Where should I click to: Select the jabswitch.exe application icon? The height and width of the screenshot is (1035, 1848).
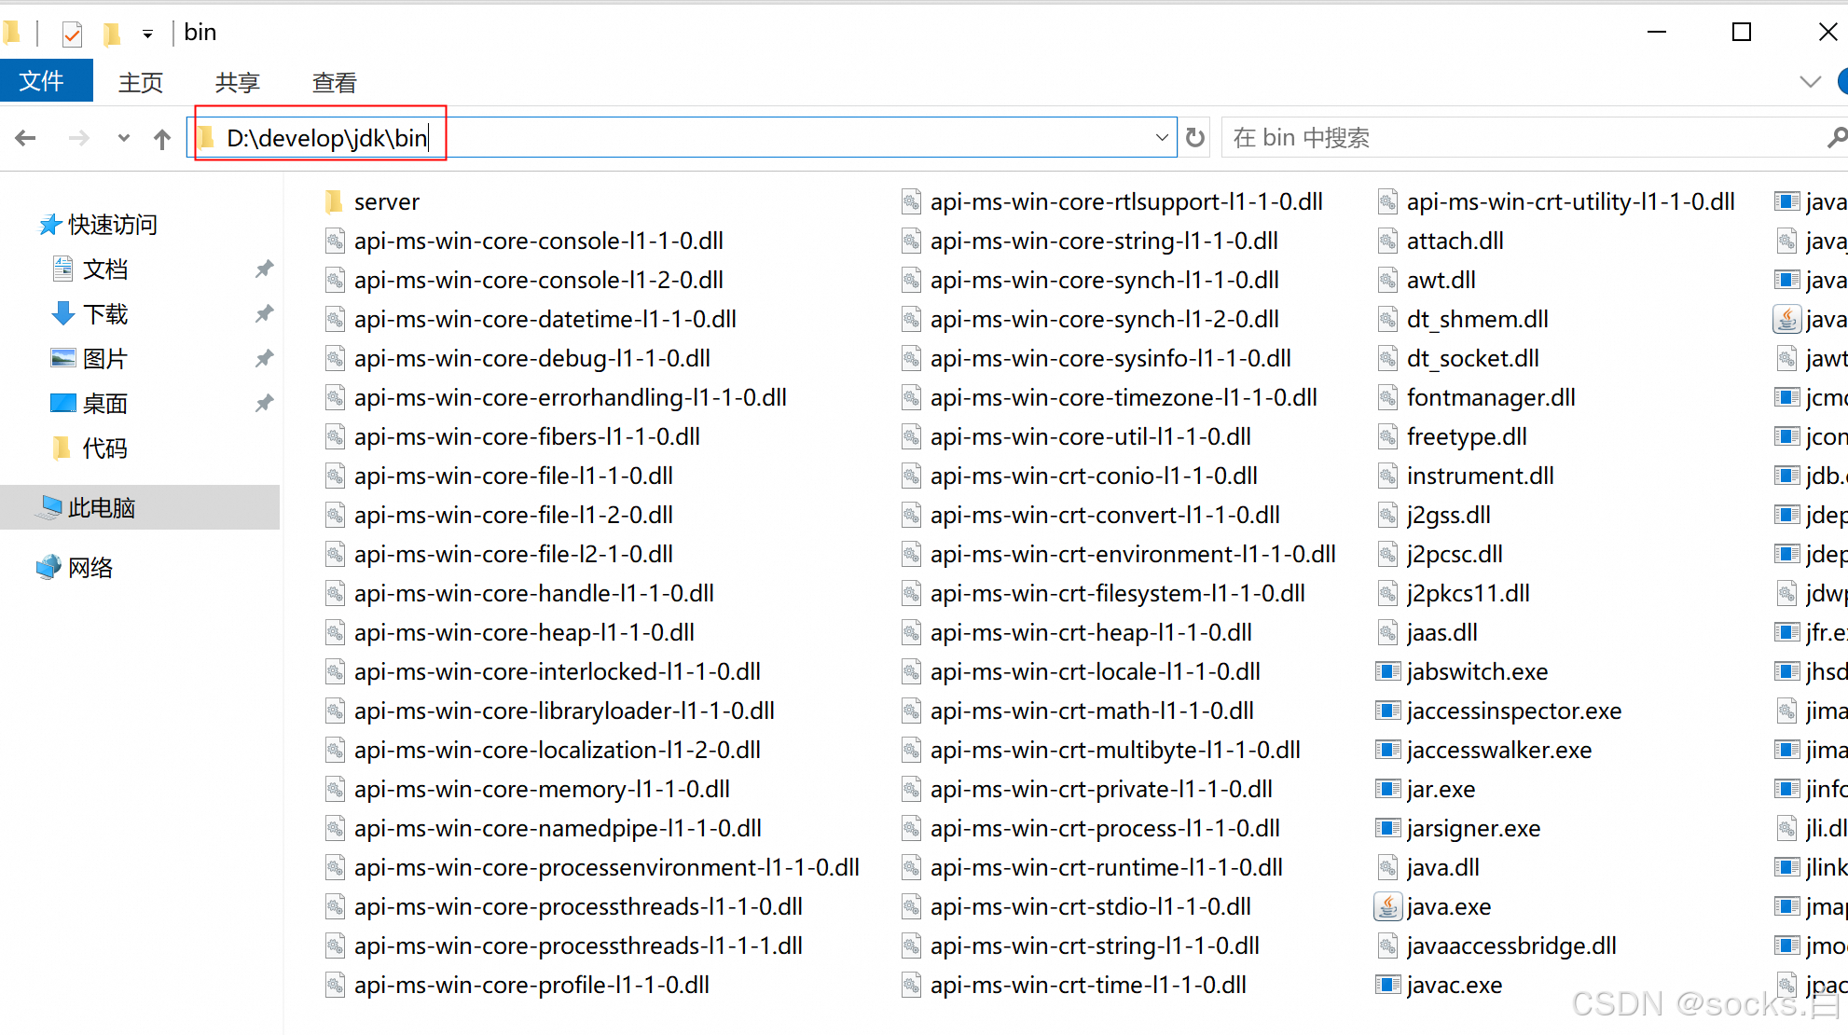[1388, 671]
